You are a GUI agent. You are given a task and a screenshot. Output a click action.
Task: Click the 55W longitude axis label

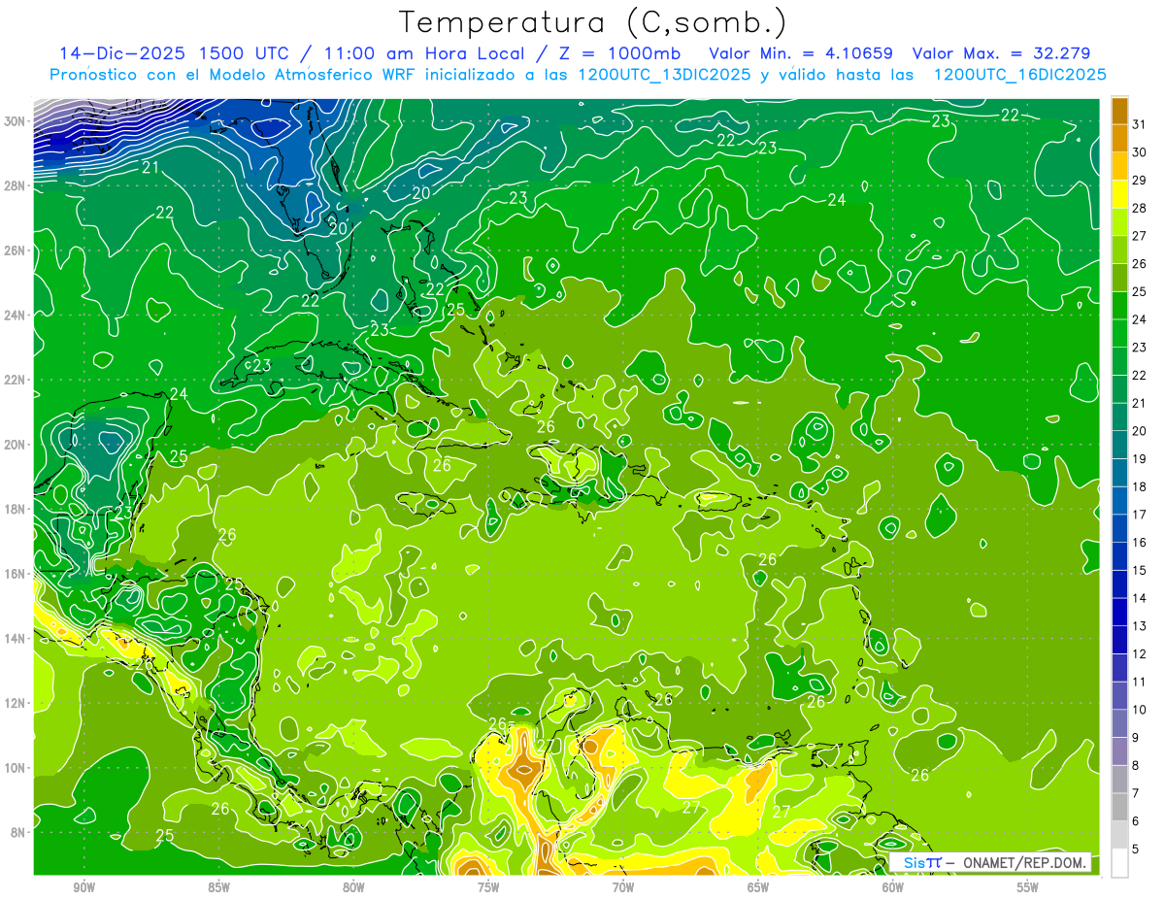pos(1027,887)
